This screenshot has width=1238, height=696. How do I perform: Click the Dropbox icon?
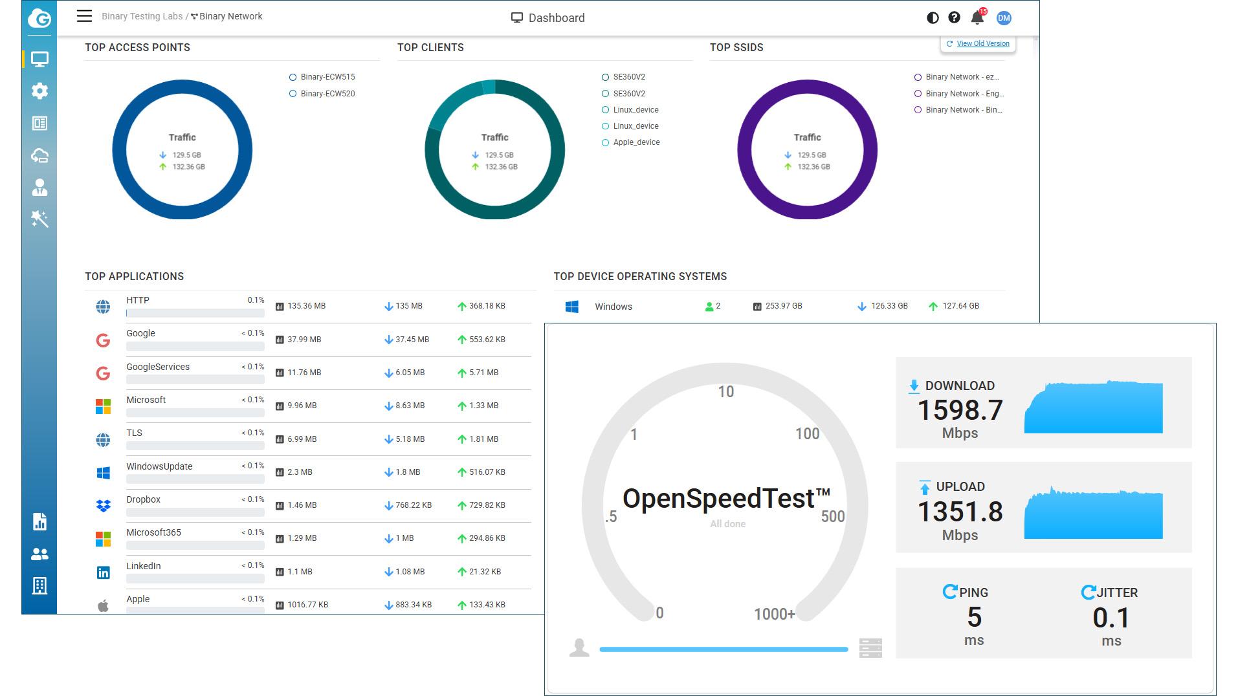[103, 506]
